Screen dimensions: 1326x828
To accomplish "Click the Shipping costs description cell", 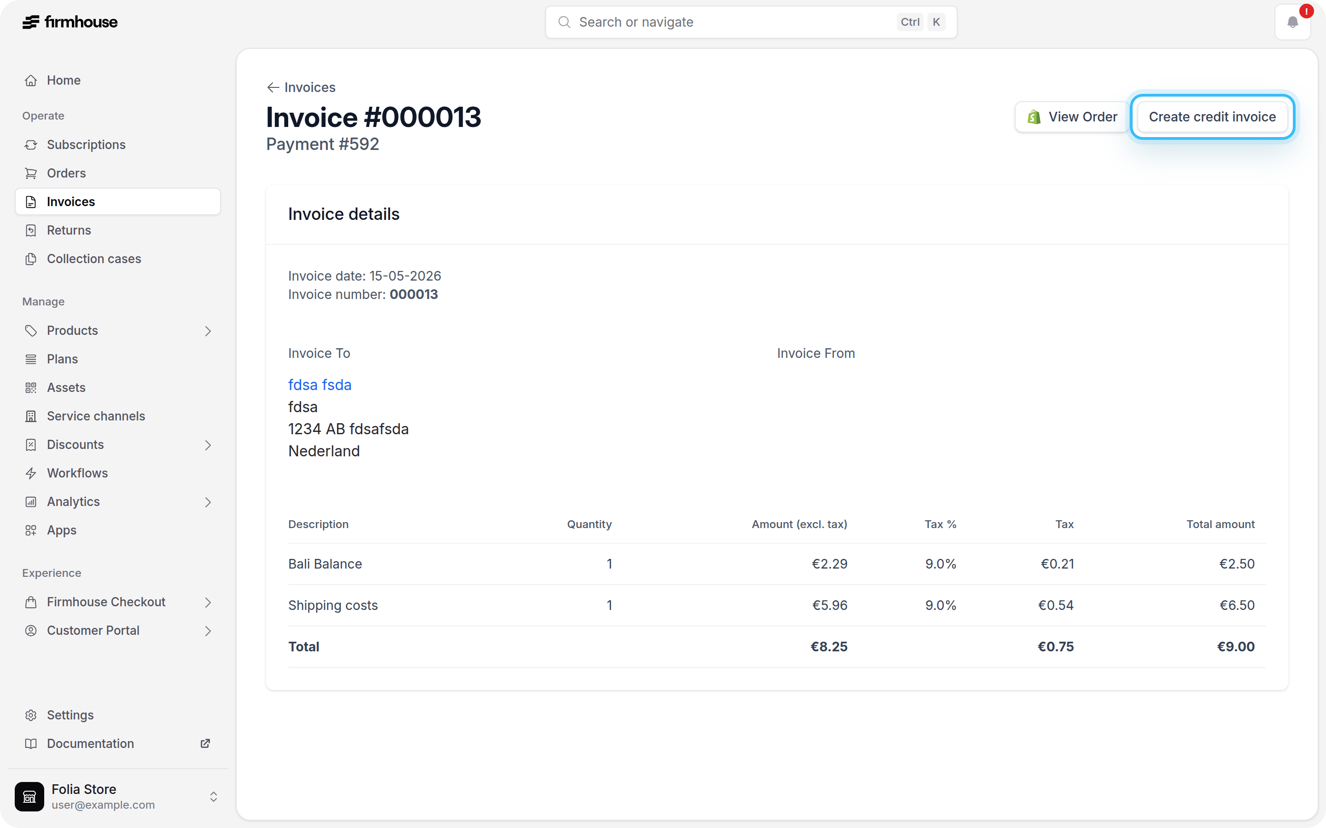I will [x=332, y=605].
